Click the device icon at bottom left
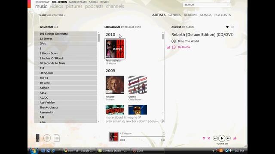This screenshot has width=275, height=154. (x=37, y=138)
